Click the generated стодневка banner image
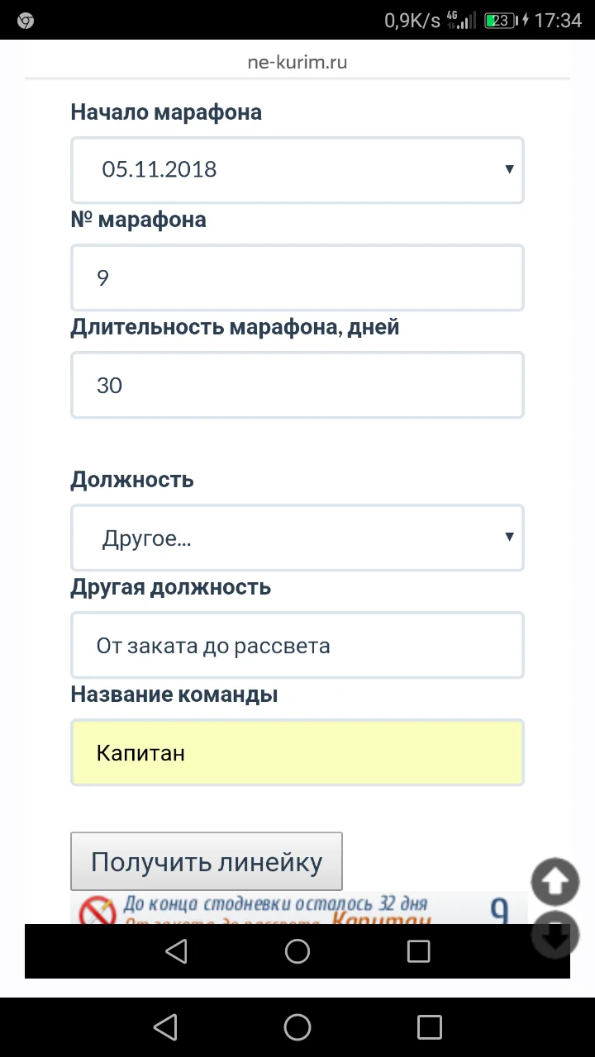Image resolution: width=595 pixels, height=1057 pixels. click(x=297, y=908)
